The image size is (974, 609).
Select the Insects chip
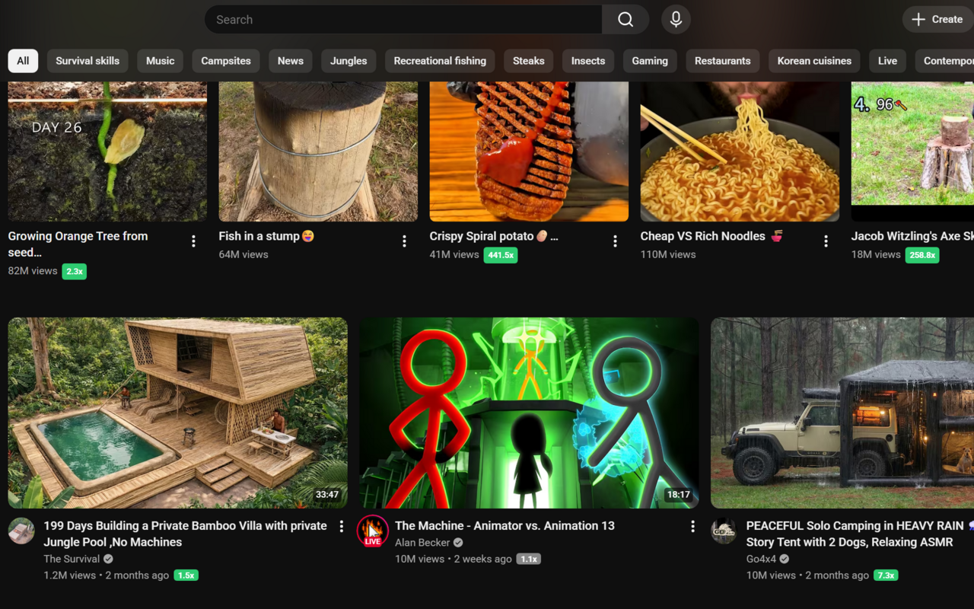click(588, 61)
